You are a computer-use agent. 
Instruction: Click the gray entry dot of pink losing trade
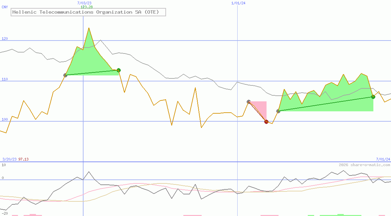click(x=249, y=102)
